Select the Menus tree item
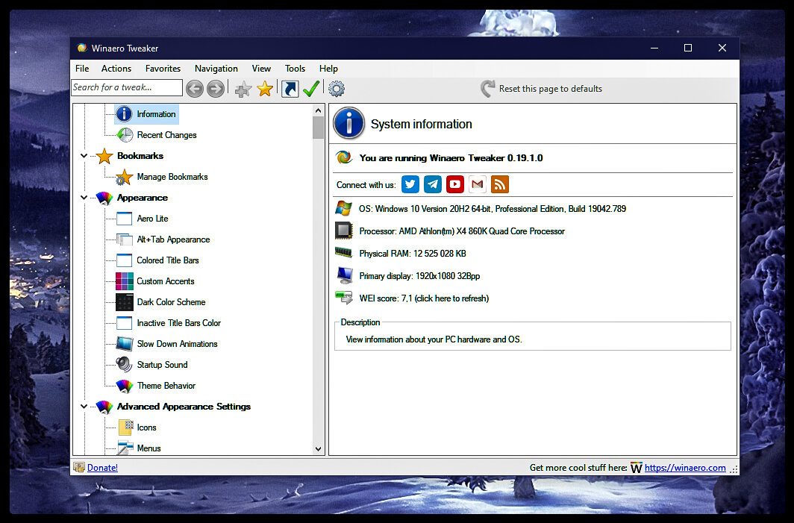This screenshot has height=523, width=794. pyautogui.click(x=149, y=448)
